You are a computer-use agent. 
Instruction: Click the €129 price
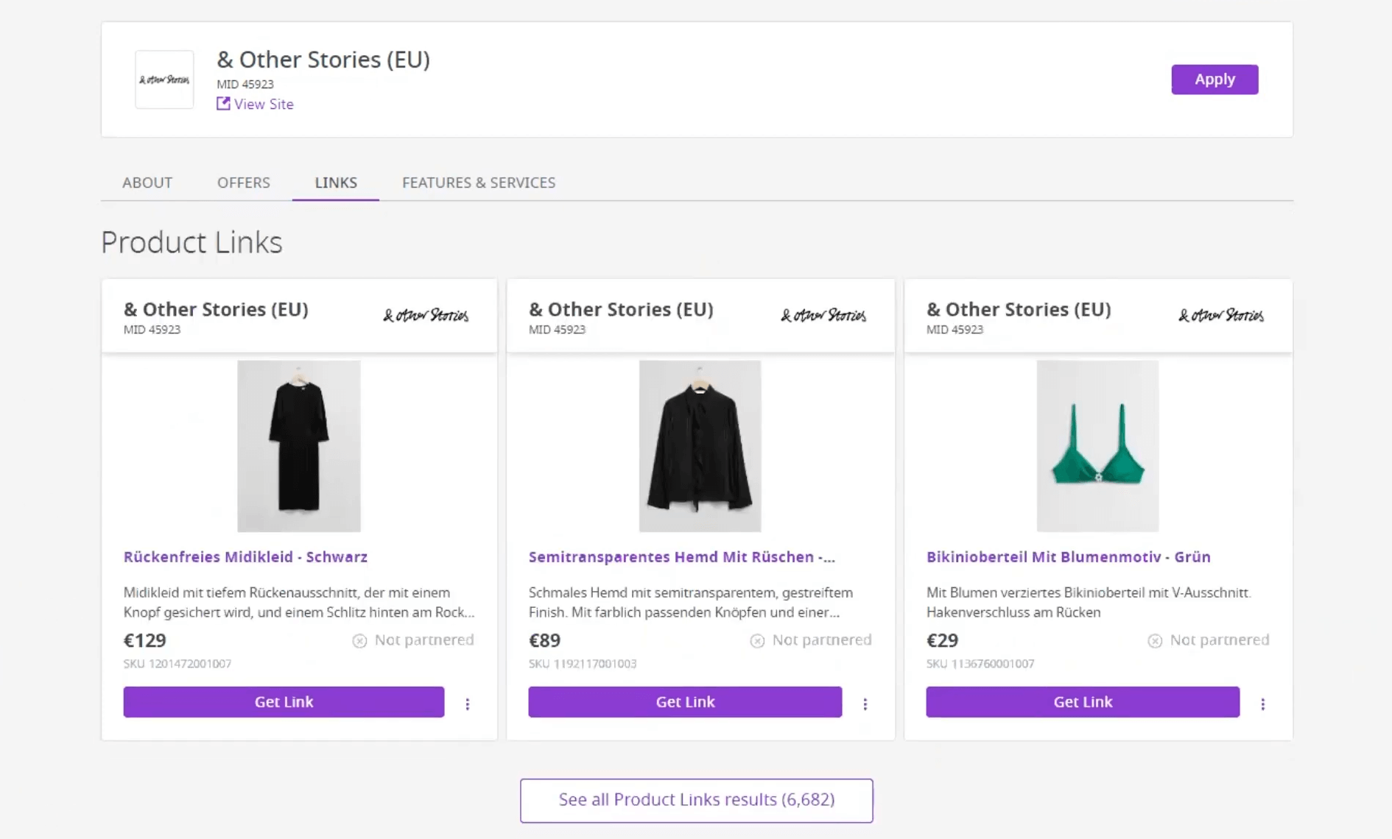[x=145, y=640]
